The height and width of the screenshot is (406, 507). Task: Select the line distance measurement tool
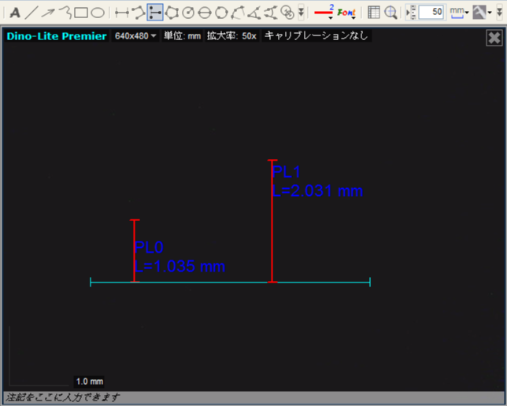[x=122, y=13]
